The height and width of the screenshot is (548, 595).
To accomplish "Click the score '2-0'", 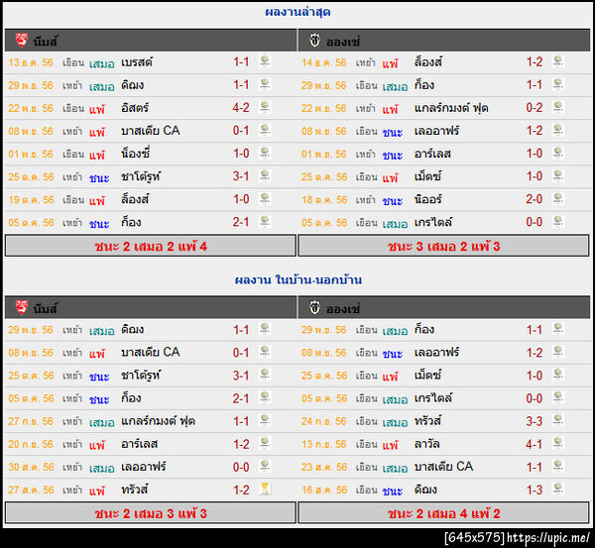I will pyautogui.click(x=534, y=199).
